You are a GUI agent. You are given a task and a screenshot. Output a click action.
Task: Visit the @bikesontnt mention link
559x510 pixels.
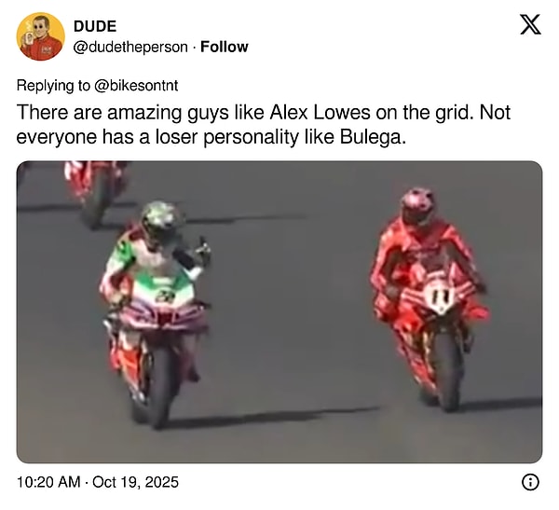[136, 86]
